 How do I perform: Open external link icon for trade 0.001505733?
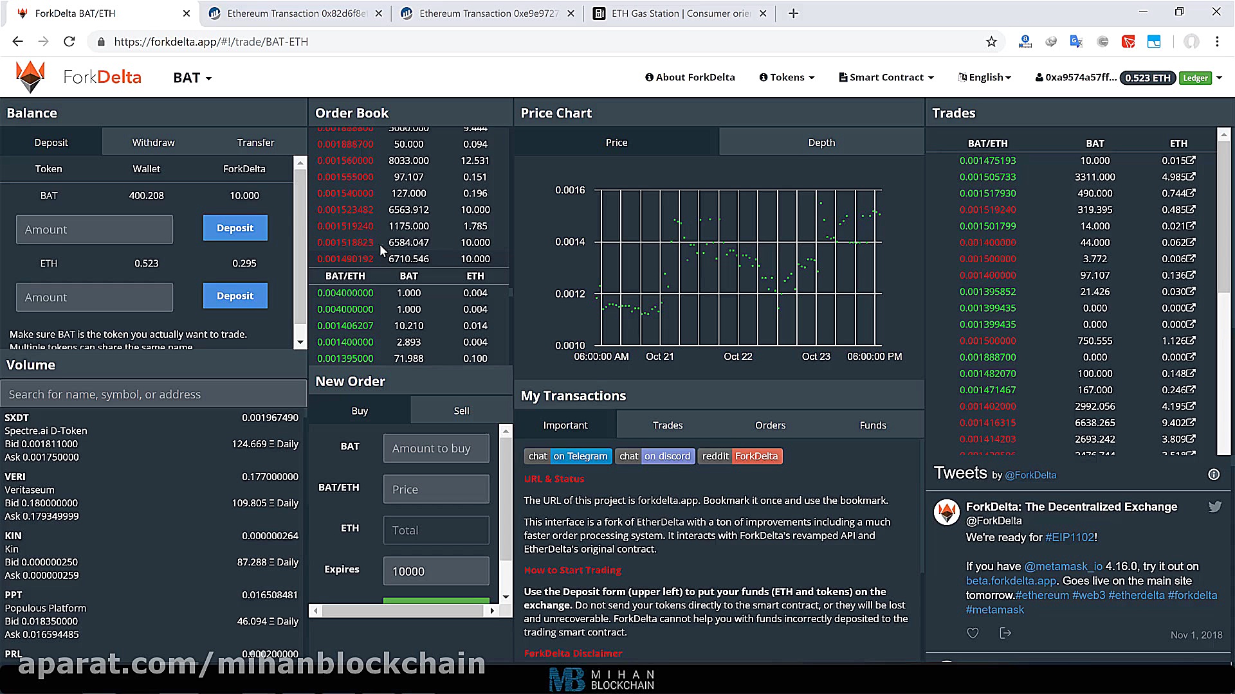click(1191, 176)
